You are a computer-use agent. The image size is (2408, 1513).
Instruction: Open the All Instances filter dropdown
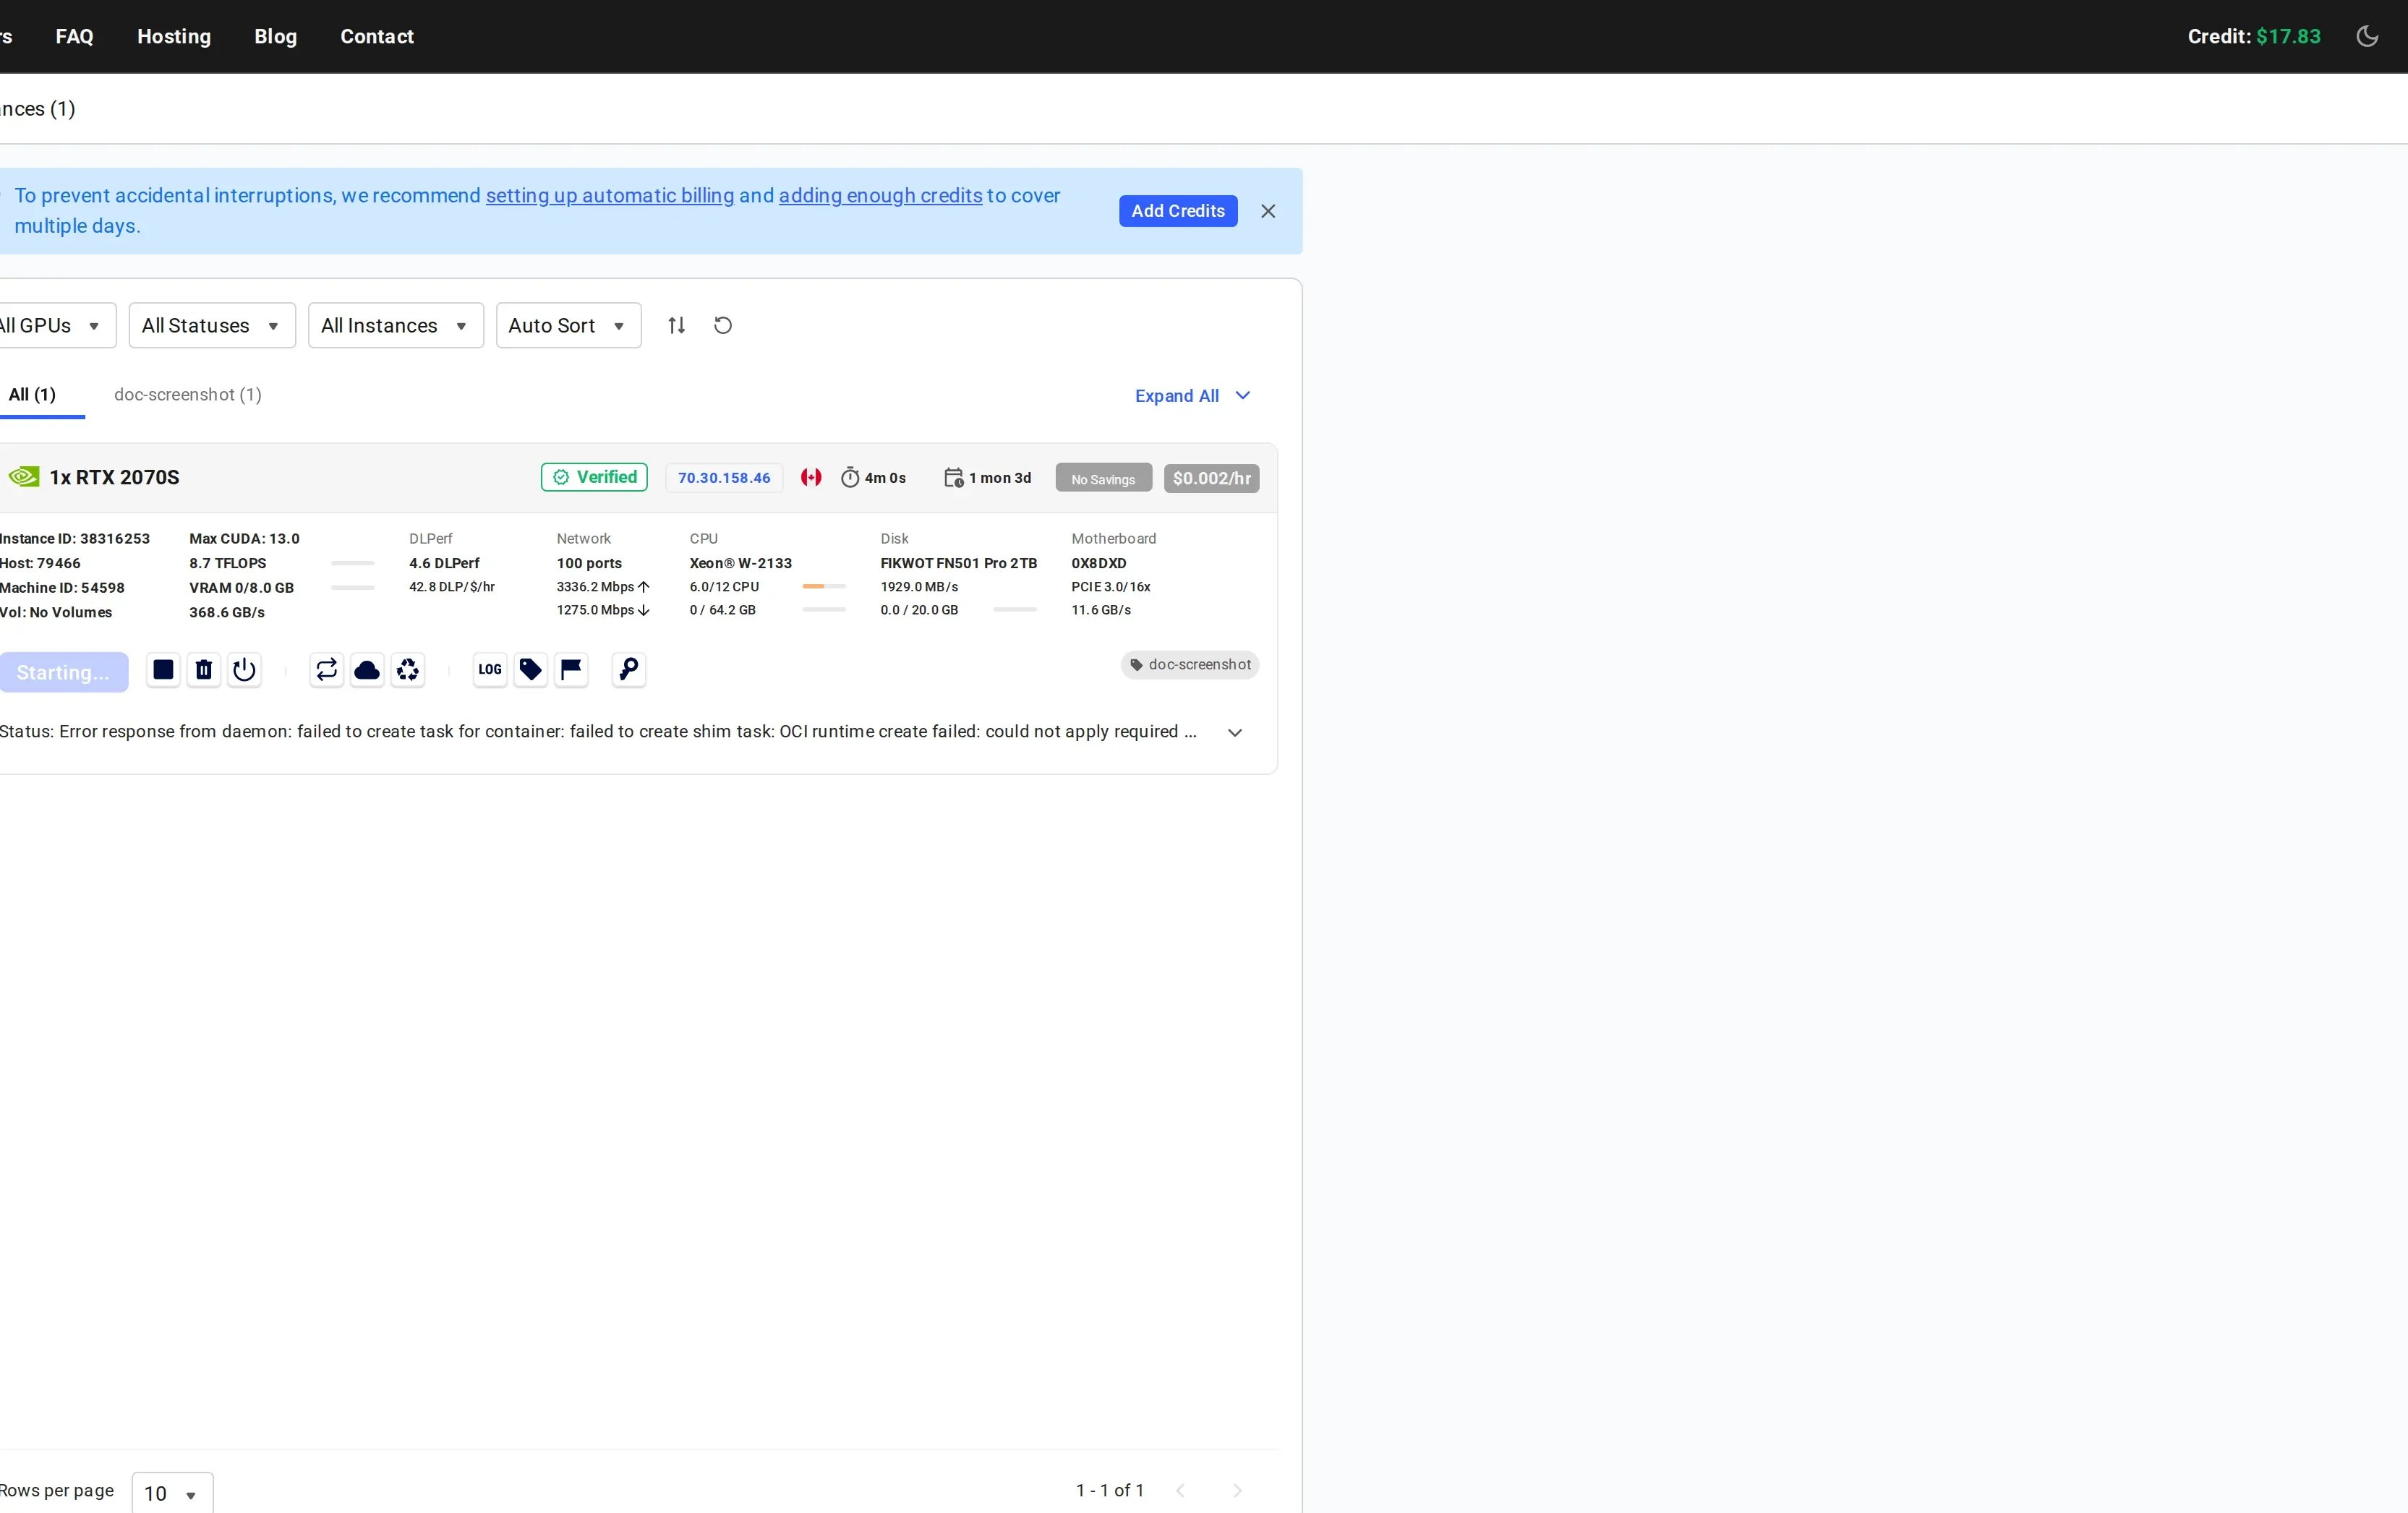[396, 325]
